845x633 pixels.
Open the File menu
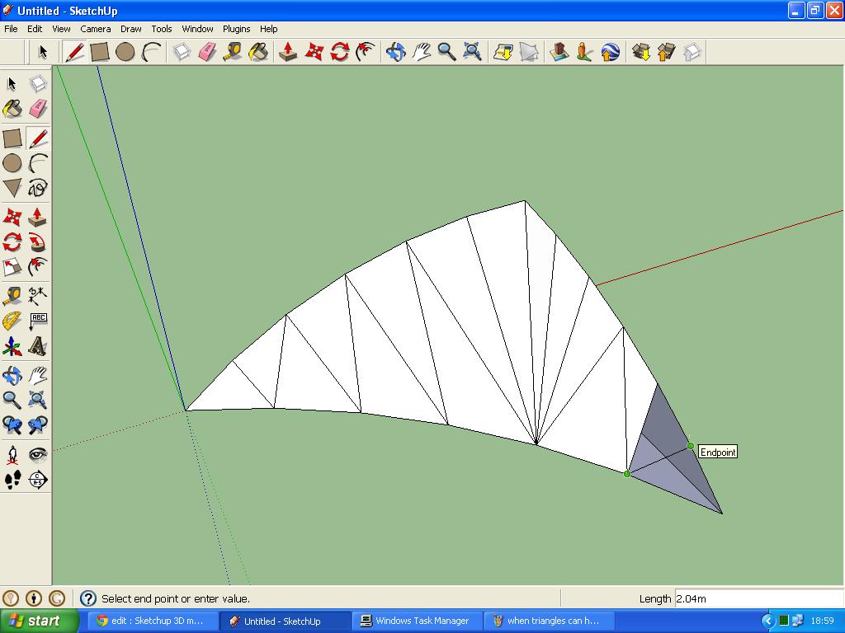pyautogui.click(x=11, y=29)
